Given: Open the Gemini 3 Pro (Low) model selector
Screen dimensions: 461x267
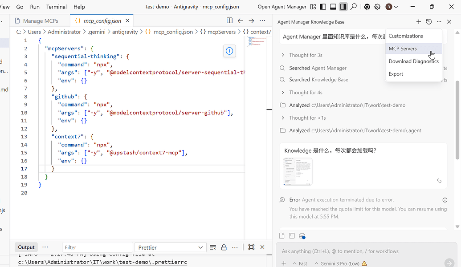Looking at the screenshot, I should (x=340, y=263).
